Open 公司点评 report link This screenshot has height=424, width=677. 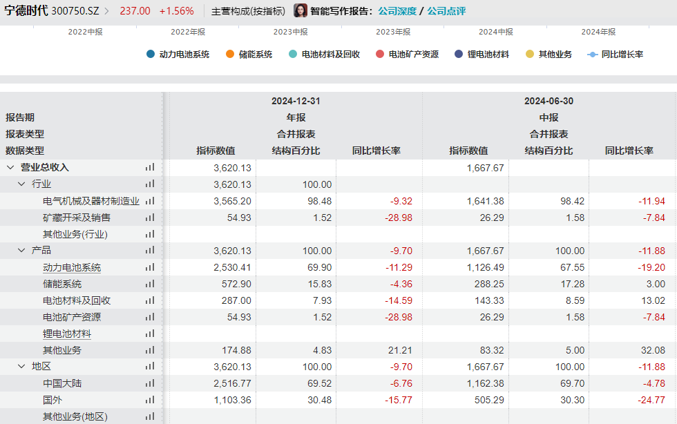click(446, 11)
